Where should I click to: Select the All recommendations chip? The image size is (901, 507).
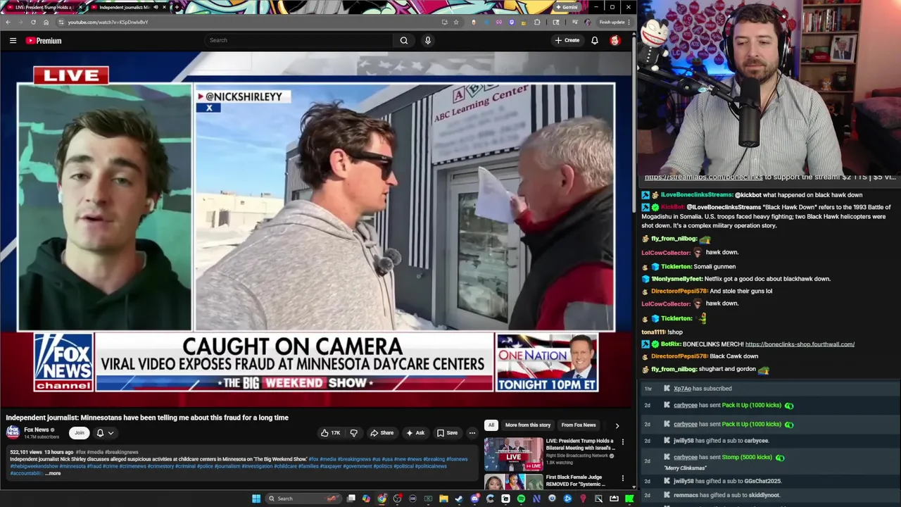click(x=491, y=425)
